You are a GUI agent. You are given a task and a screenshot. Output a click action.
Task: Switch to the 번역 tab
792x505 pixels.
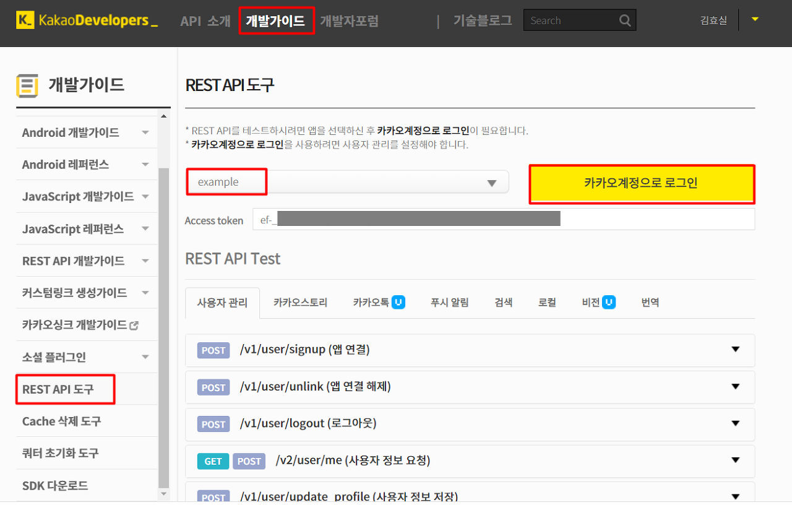tap(650, 303)
